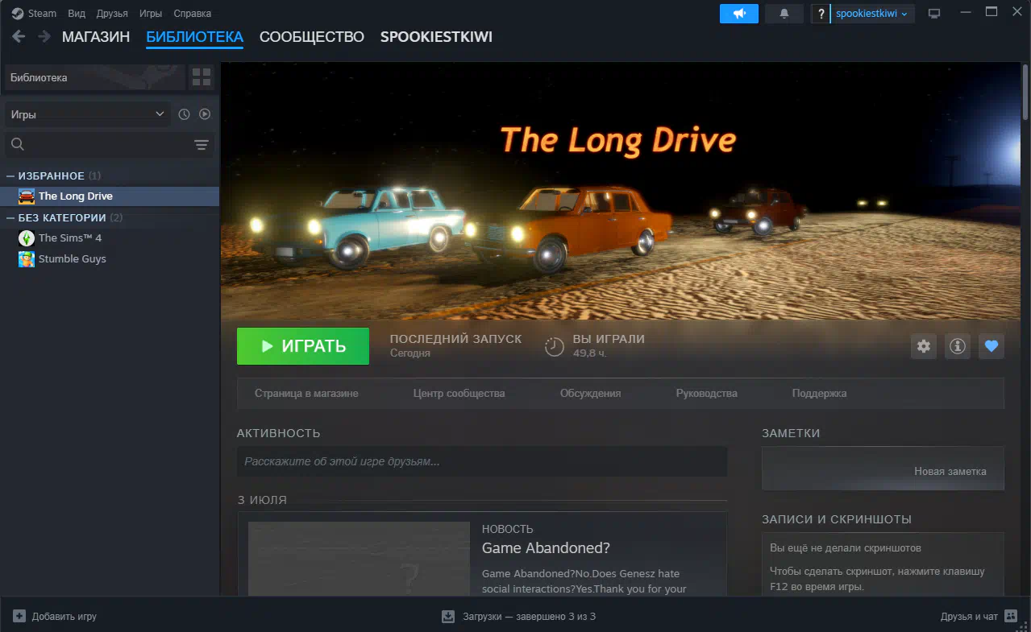Click The Sims 4 game icon
Screen dimensions: 1031x632
tap(27, 238)
